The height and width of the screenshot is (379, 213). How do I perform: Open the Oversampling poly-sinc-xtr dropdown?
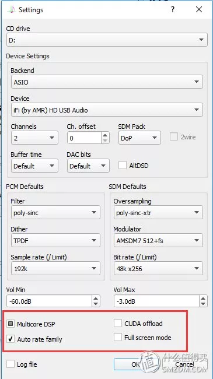pyautogui.click(x=158, y=212)
